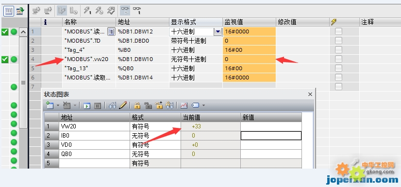
Task: Tick modify checkbox for "Tag_13" row
Action: (338, 68)
